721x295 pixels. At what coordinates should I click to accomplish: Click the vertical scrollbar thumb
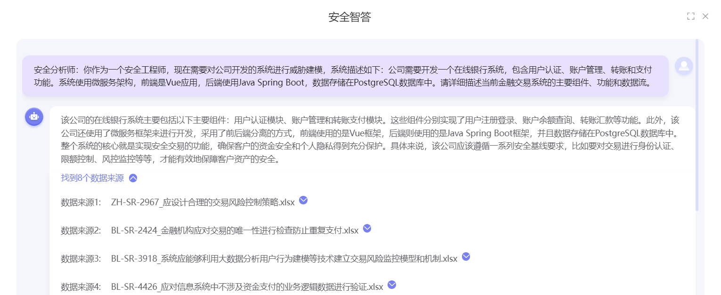tap(697, 125)
